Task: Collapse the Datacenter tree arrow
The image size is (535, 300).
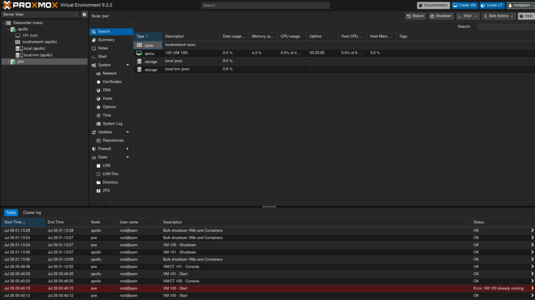Action: click(x=4, y=23)
